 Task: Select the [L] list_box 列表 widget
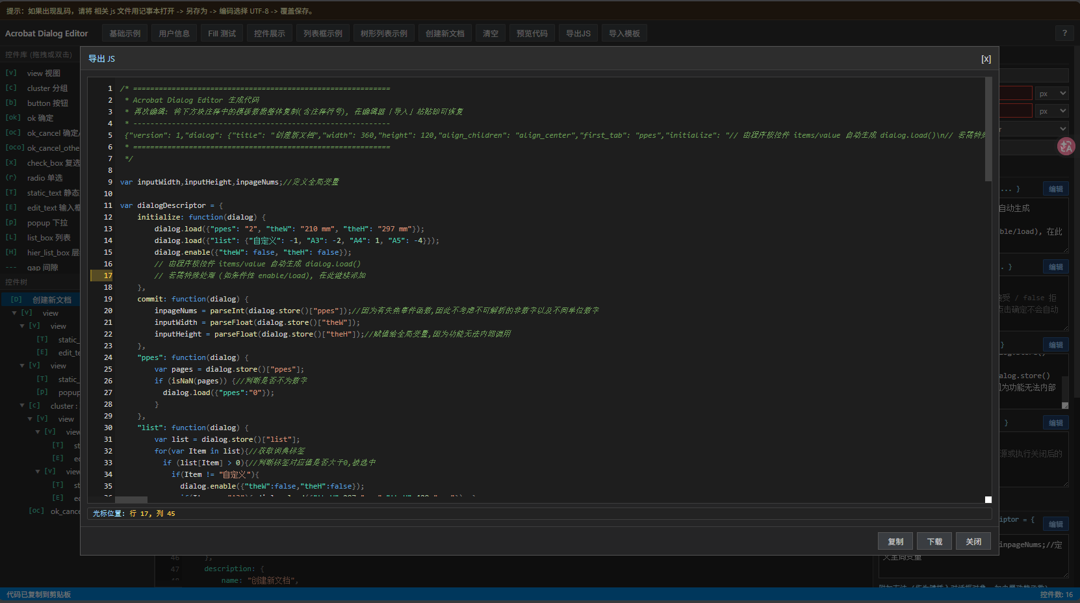coord(40,238)
